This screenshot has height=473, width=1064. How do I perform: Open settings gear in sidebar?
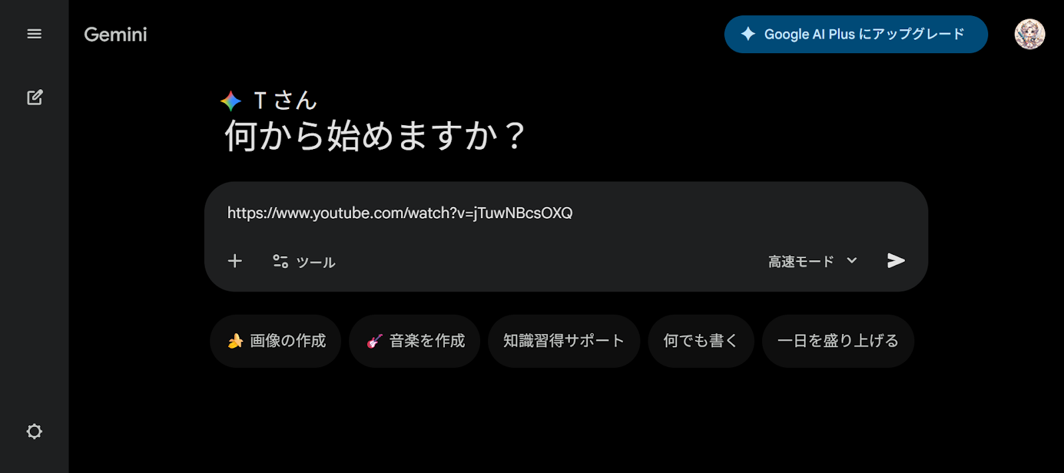[34, 432]
